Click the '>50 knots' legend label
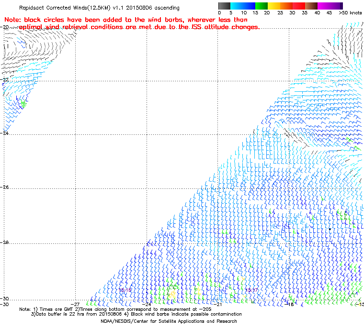The image size is (364, 329). (350, 13)
